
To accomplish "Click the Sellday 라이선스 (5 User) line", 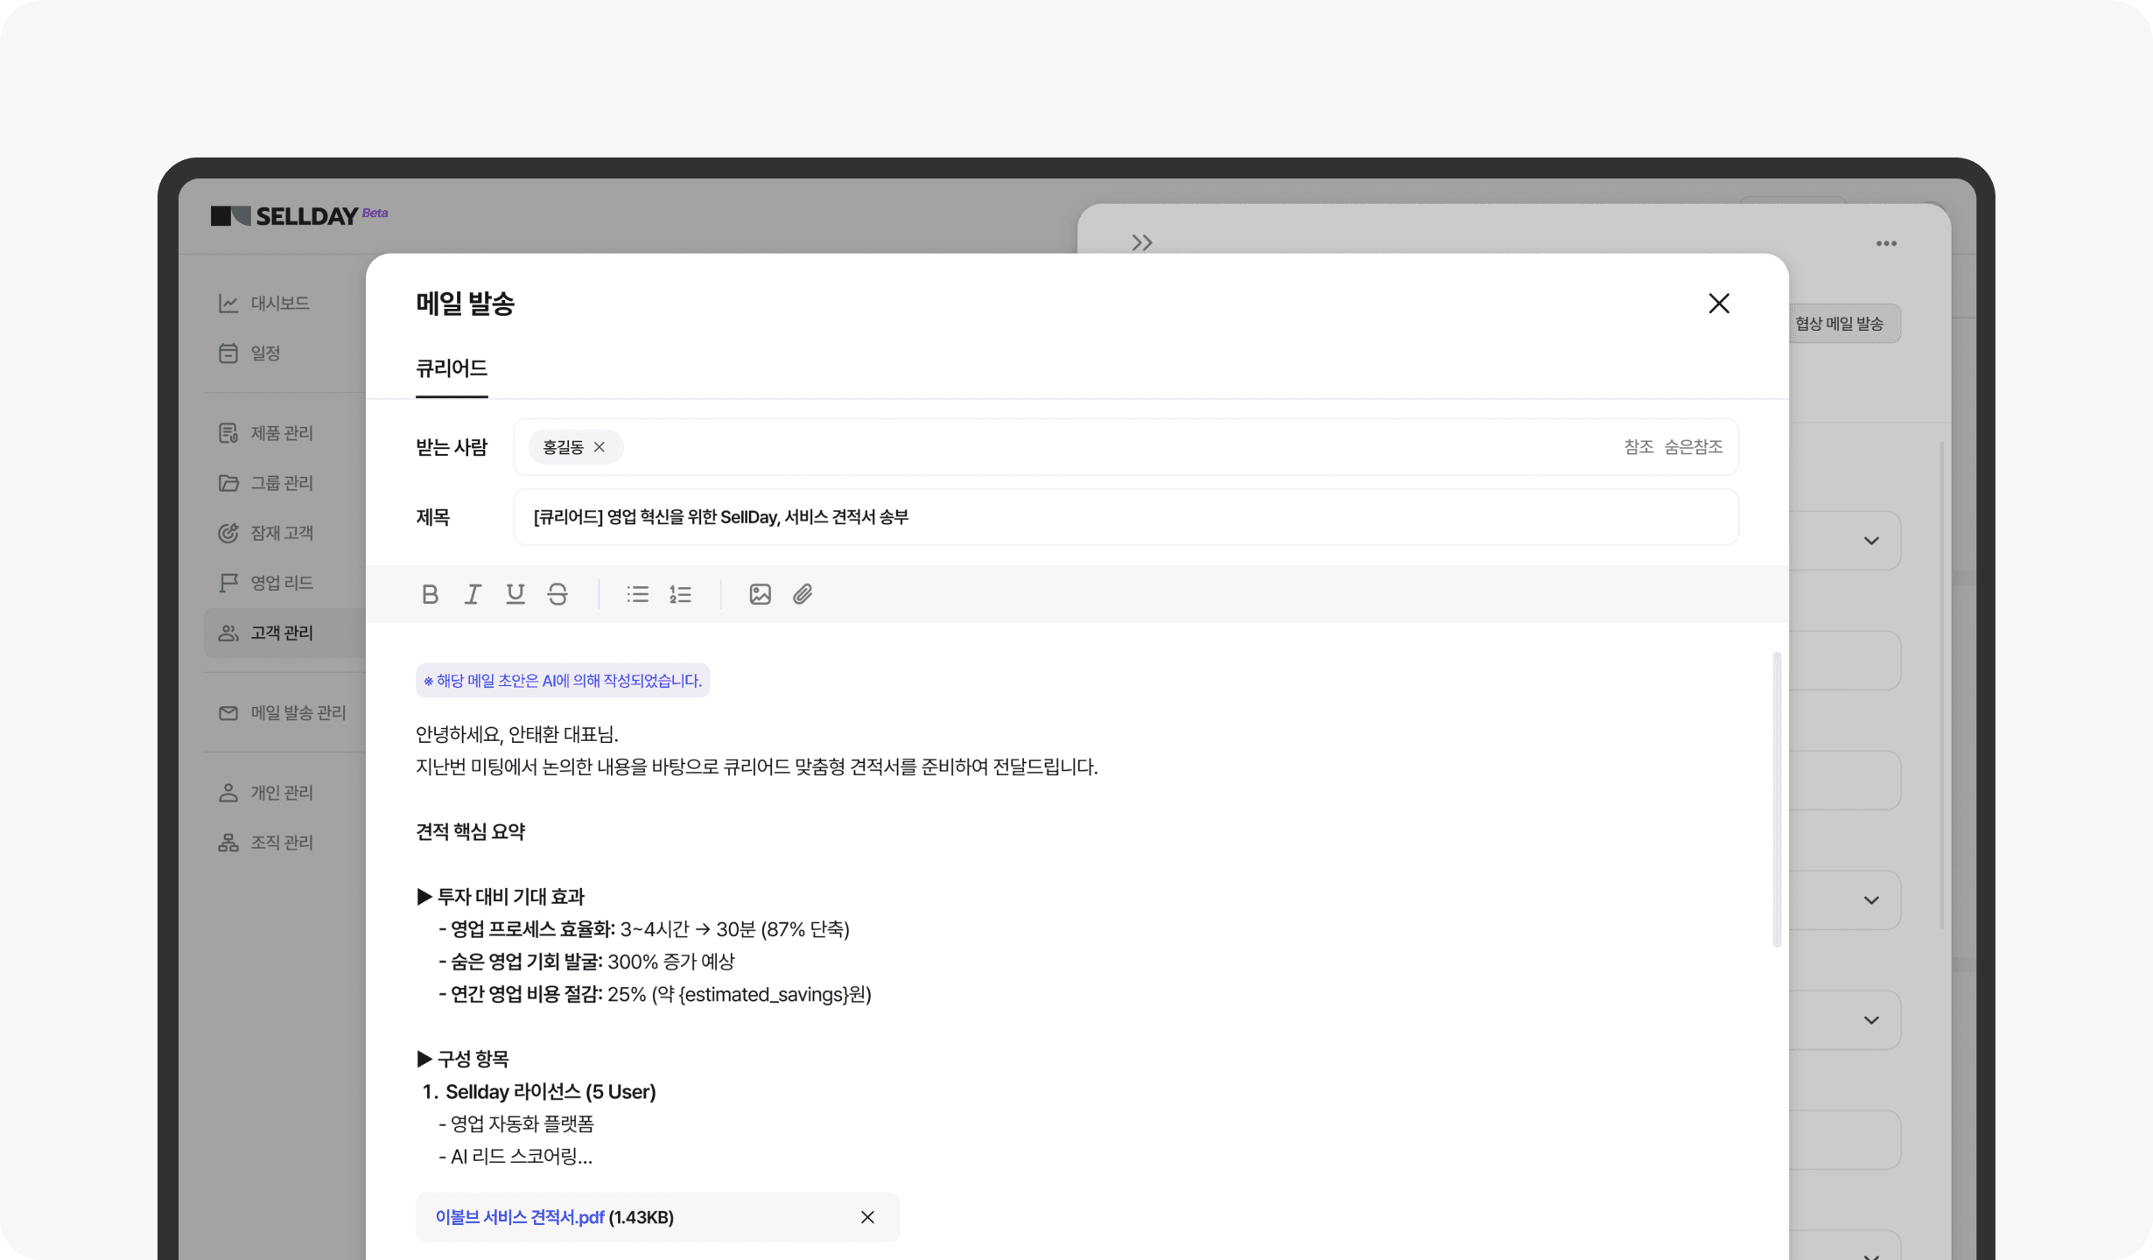I will pyautogui.click(x=539, y=1092).
